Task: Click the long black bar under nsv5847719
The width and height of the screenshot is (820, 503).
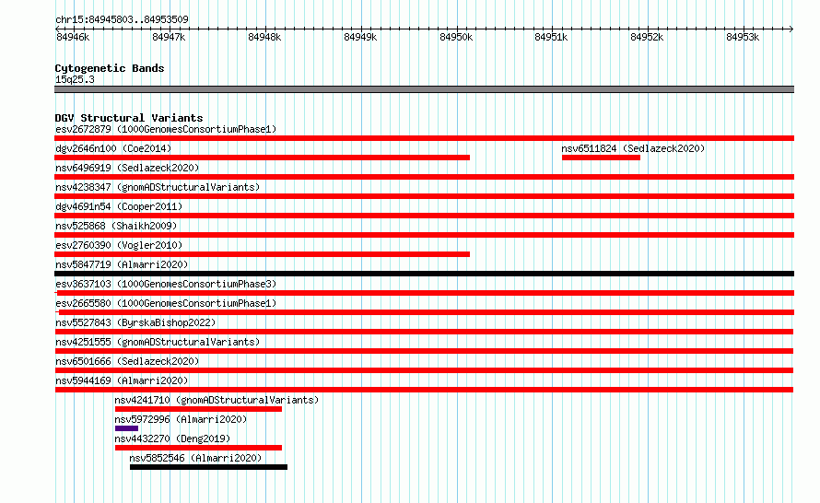Action: point(424,274)
